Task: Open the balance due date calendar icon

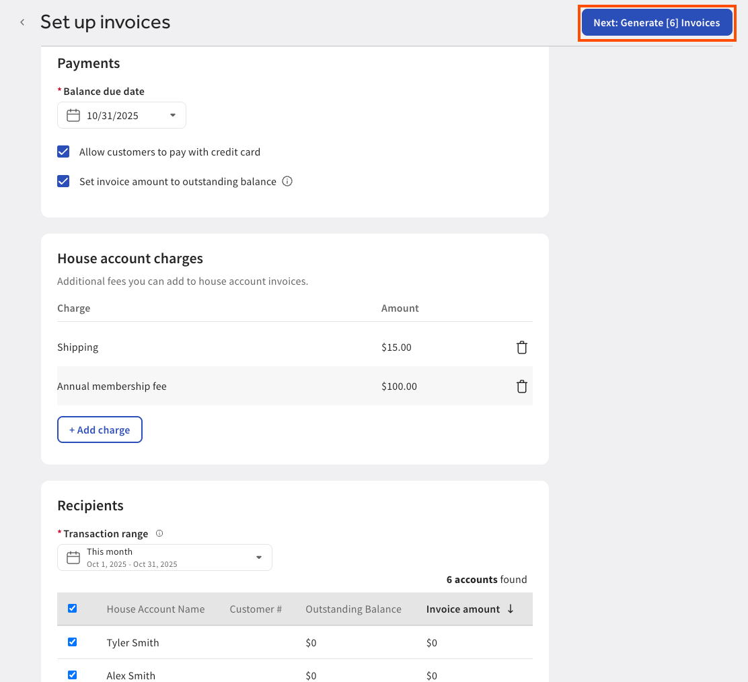Action: (x=73, y=114)
